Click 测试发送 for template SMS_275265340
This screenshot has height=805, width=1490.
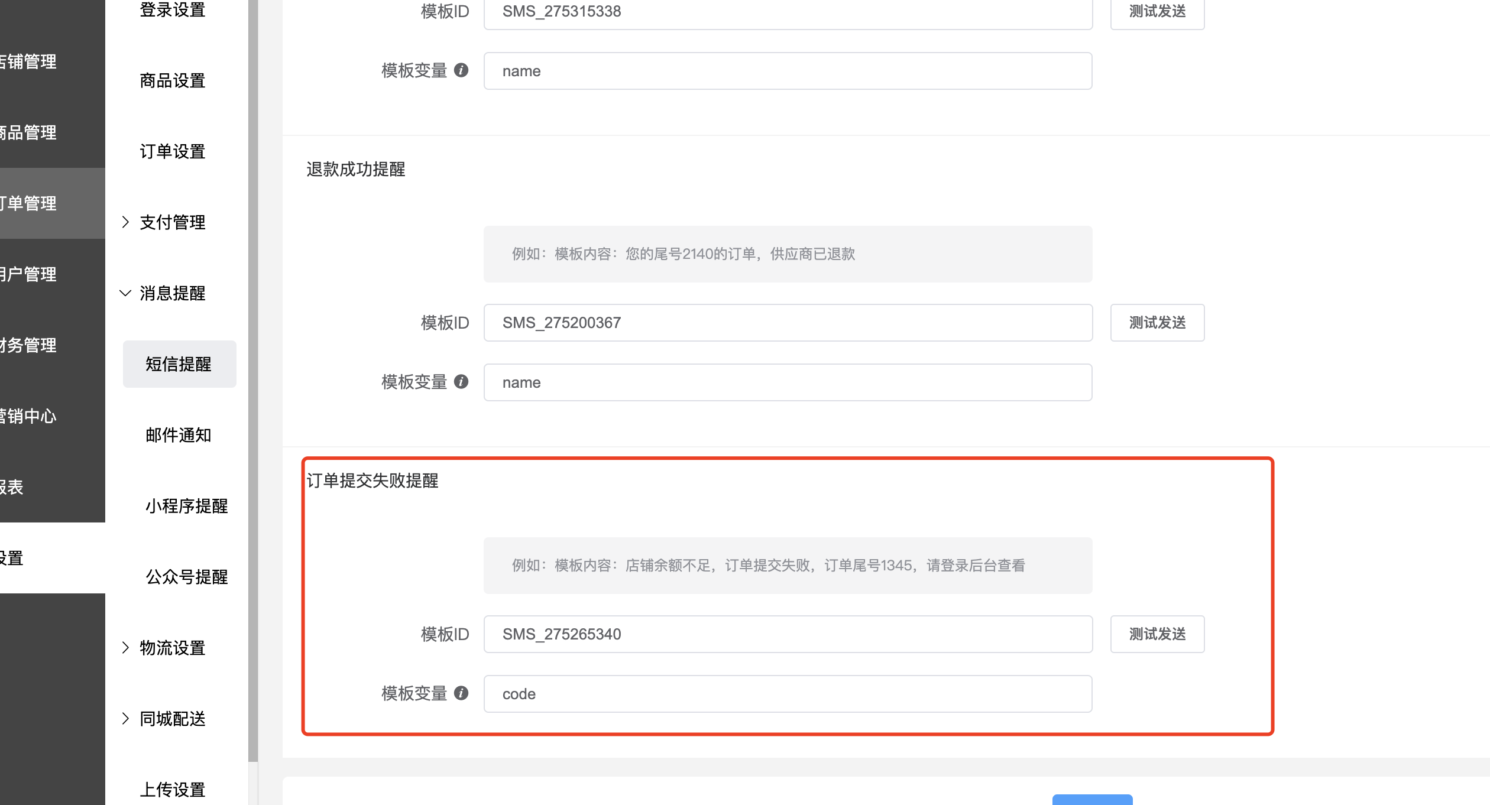1157,634
